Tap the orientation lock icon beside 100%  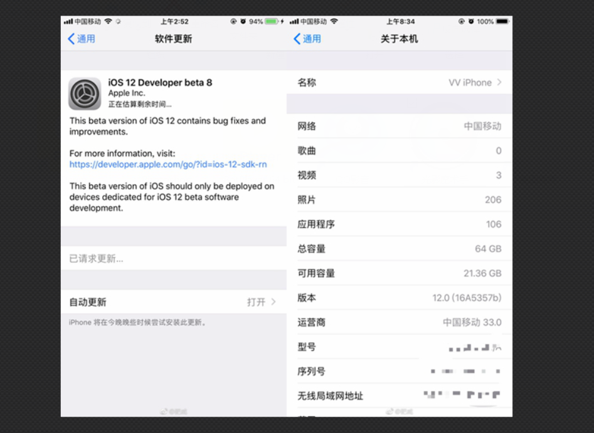[x=462, y=21]
